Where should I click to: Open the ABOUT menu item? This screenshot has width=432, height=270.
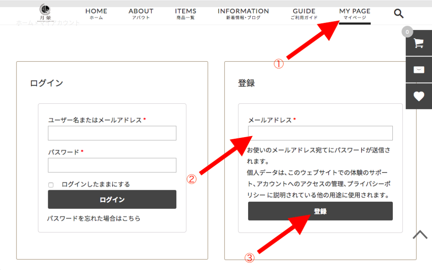[x=141, y=13]
